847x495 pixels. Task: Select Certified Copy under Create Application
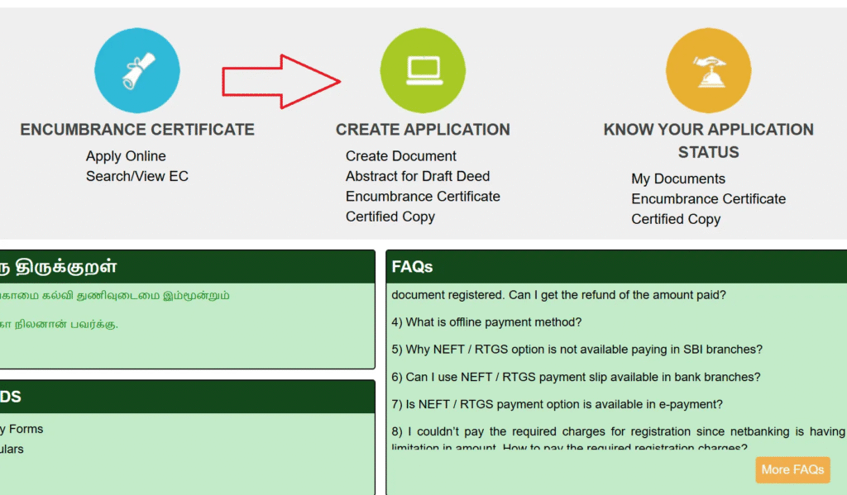[x=390, y=217]
